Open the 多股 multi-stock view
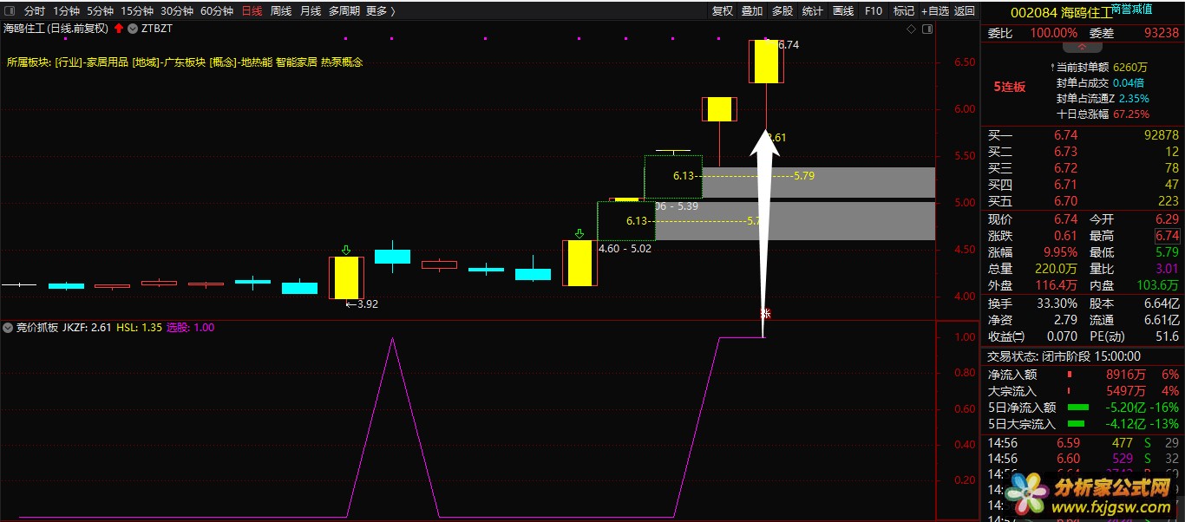This screenshot has width=1185, height=522. click(782, 11)
